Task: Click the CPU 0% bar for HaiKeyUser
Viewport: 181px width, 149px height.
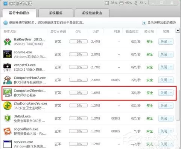Action: [x=78, y=42]
